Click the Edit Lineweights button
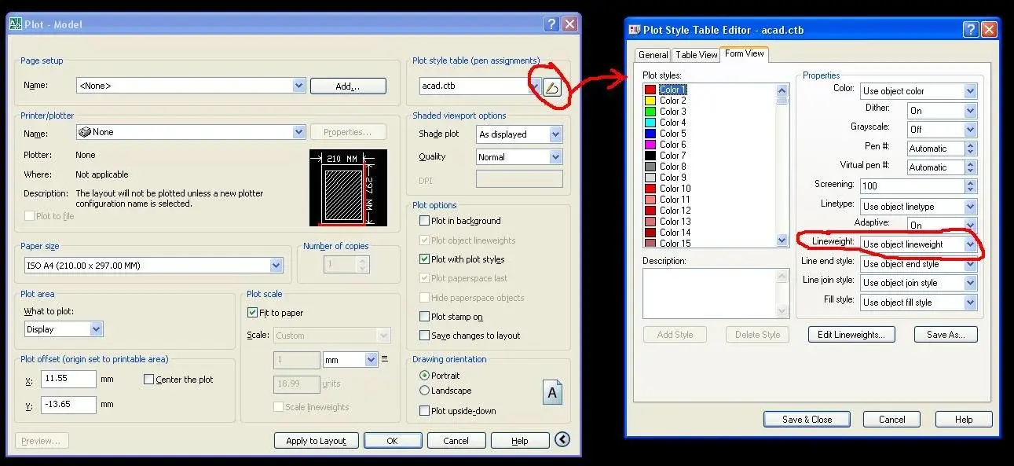The height and width of the screenshot is (466, 1014). pyautogui.click(x=851, y=335)
